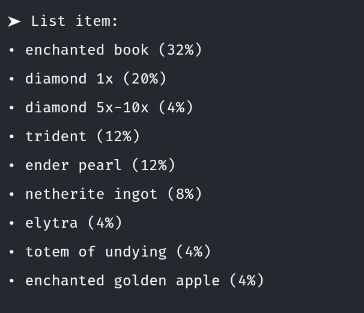364x313 pixels.
Task: Click the bullet beside elytra
Action: click(11, 223)
